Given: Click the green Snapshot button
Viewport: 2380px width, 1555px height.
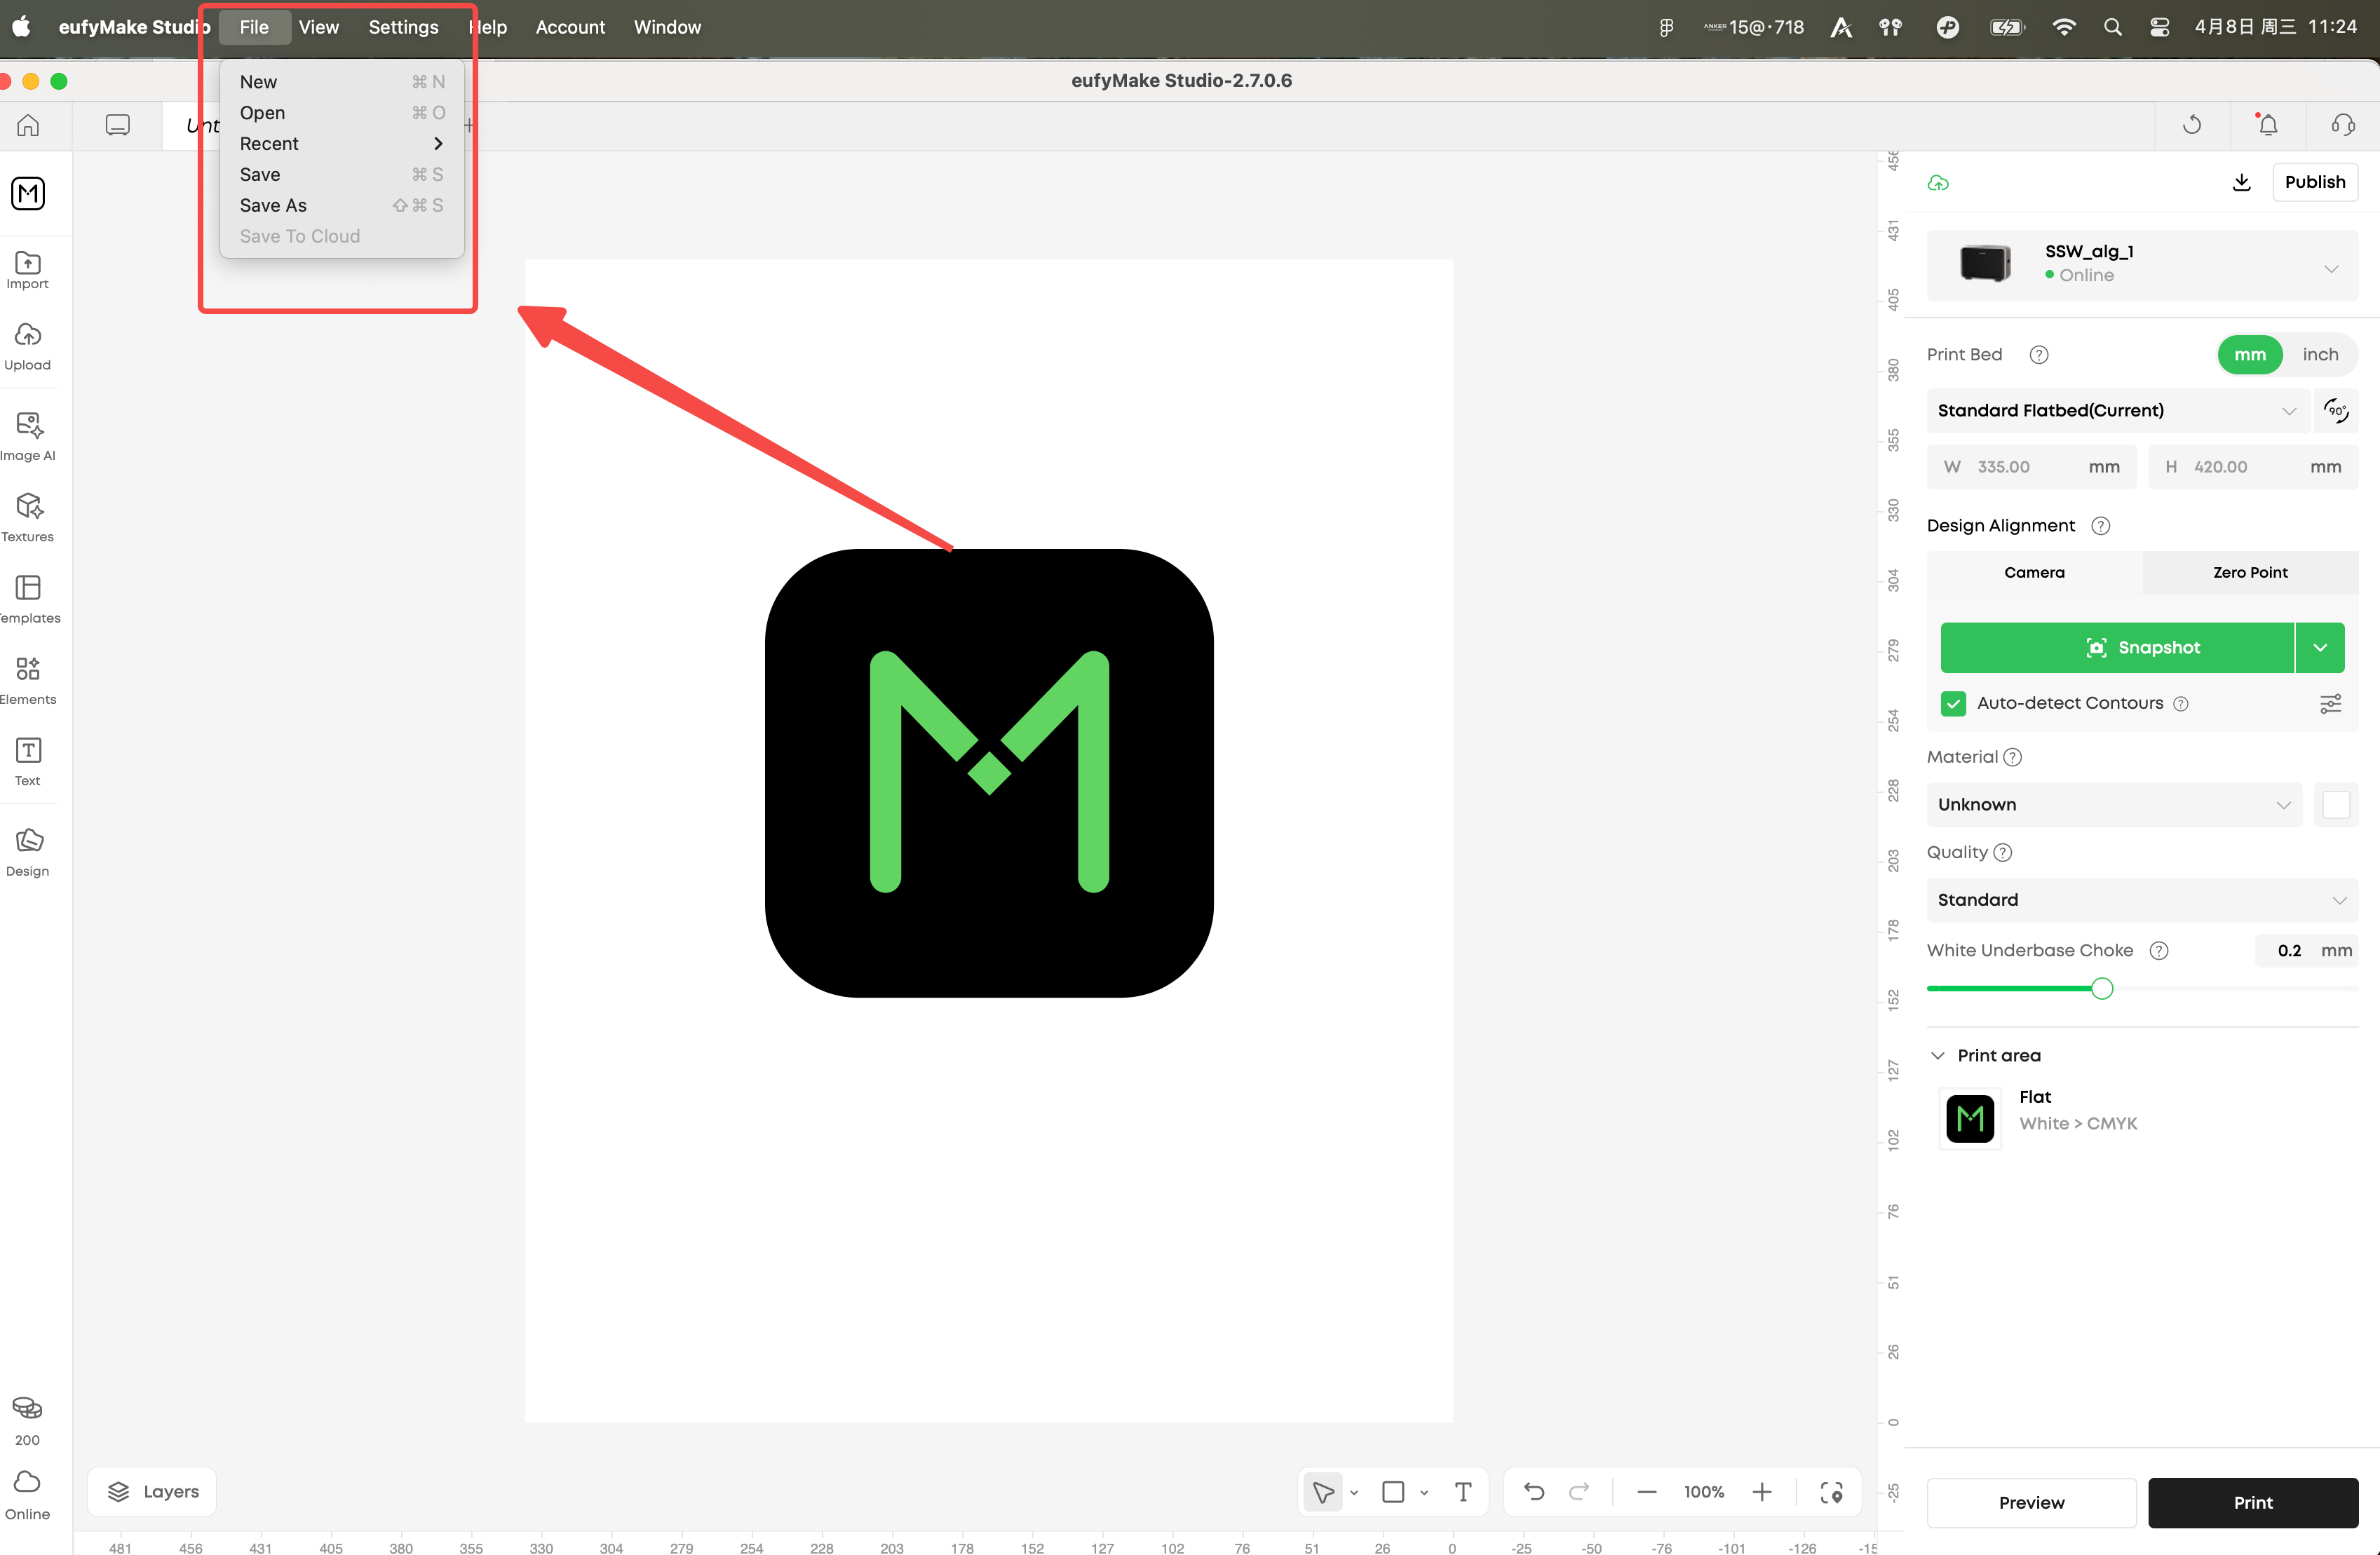Looking at the screenshot, I should pyautogui.click(x=2116, y=648).
